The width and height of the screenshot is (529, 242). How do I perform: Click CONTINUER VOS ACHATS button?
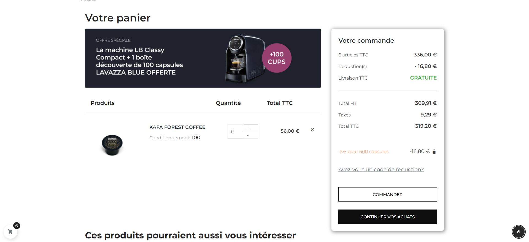tap(387, 217)
